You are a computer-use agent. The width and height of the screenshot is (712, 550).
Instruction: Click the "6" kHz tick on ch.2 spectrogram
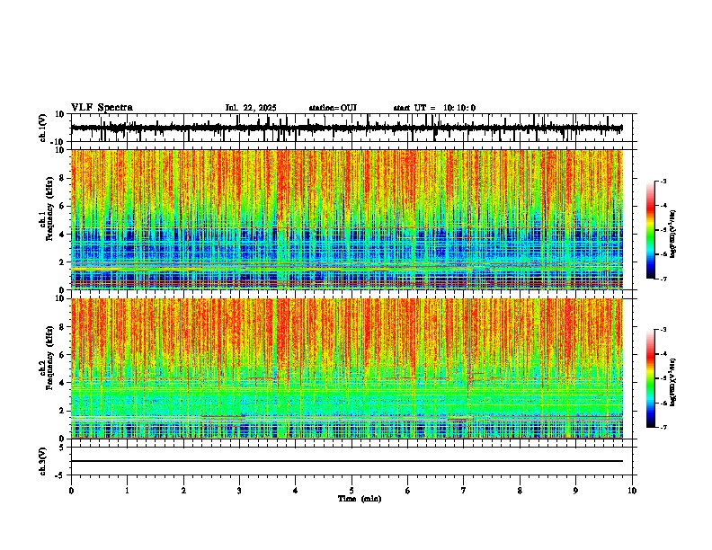click(x=63, y=354)
